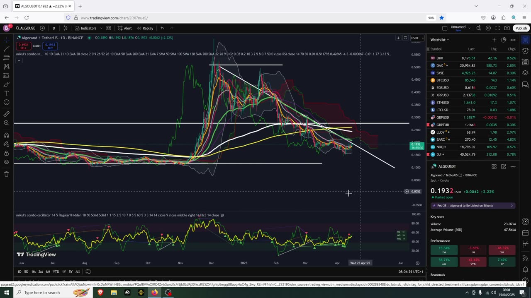Open the Algorand Bitunix listing news item

(473, 206)
